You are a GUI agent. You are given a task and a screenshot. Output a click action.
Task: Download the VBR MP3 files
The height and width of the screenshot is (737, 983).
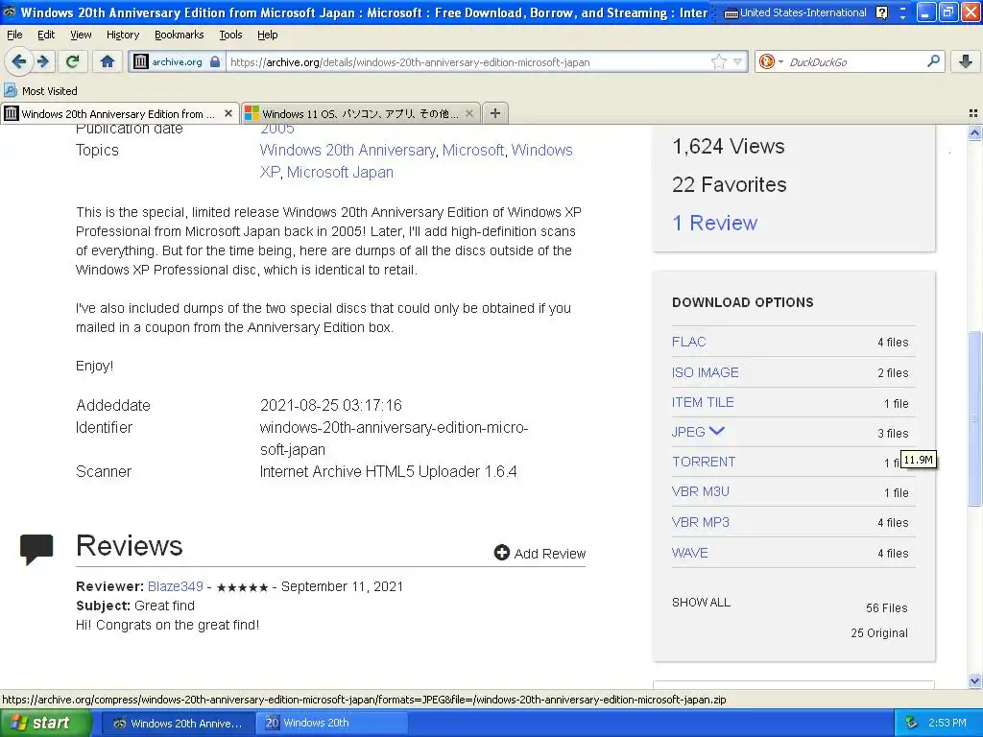click(x=700, y=522)
